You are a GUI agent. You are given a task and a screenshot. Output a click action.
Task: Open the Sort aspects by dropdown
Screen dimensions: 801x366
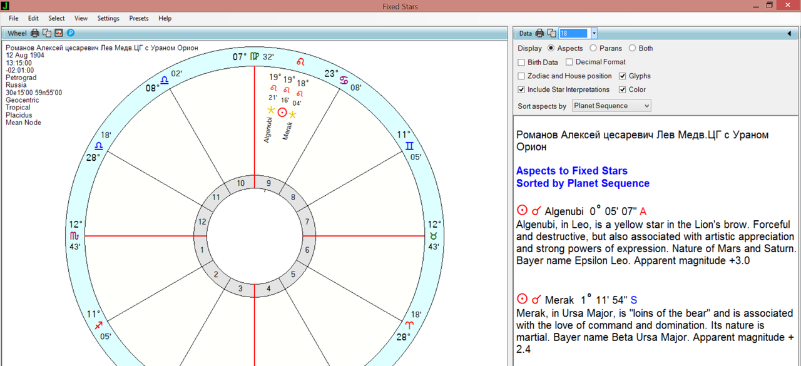(x=611, y=106)
